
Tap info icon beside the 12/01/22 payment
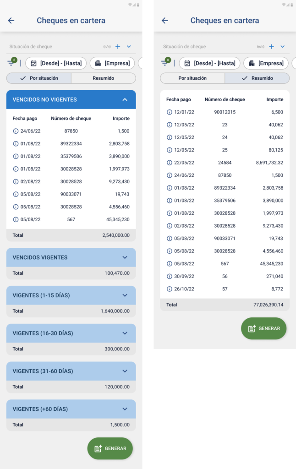click(x=169, y=112)
